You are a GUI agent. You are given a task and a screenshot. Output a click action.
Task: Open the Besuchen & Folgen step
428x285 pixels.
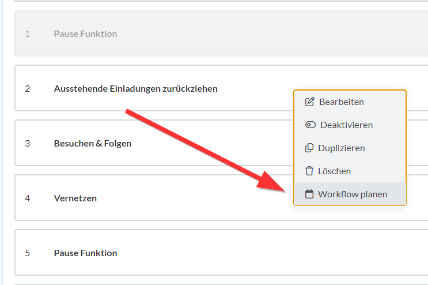tap(93, 144)
